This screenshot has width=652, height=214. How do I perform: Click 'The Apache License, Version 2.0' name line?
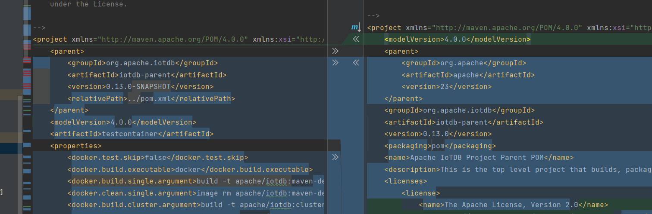coord(514,205)
